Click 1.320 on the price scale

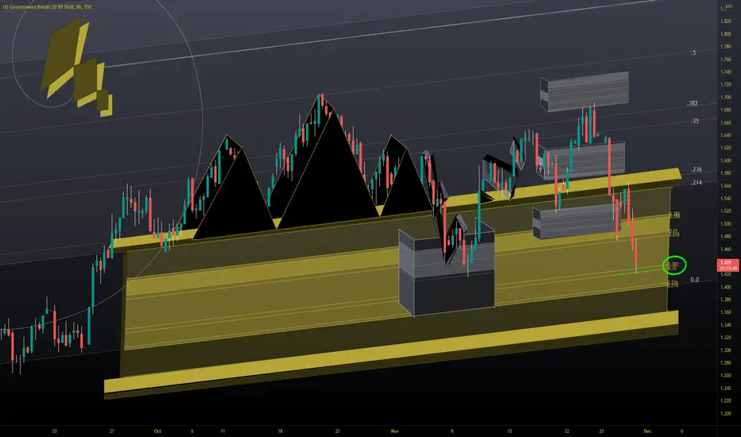pyautogui.click(x=725, y=338)
